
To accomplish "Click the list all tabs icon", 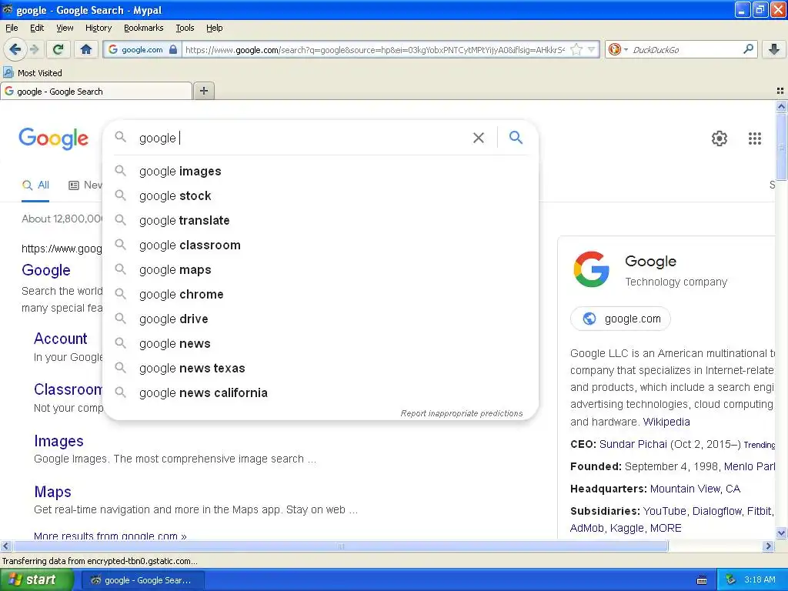I will click(x=780, y=91).
